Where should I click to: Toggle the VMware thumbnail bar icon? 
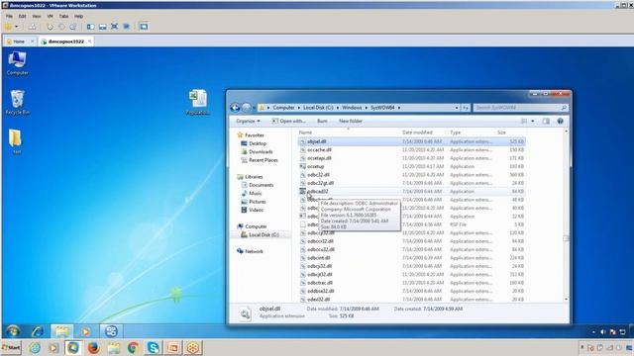(x=103, y=27)
